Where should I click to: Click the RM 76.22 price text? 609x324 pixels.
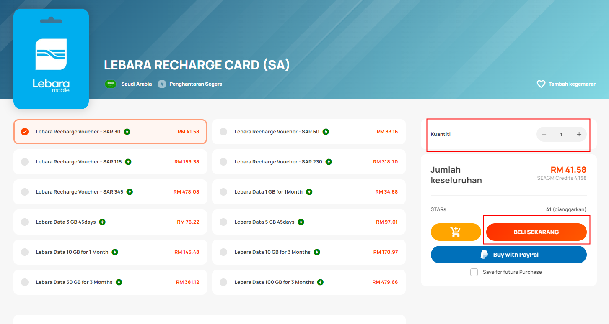pos(188,222)
